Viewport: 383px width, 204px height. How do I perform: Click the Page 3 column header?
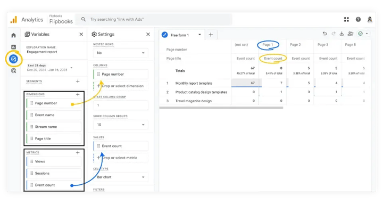coord(323,45)
